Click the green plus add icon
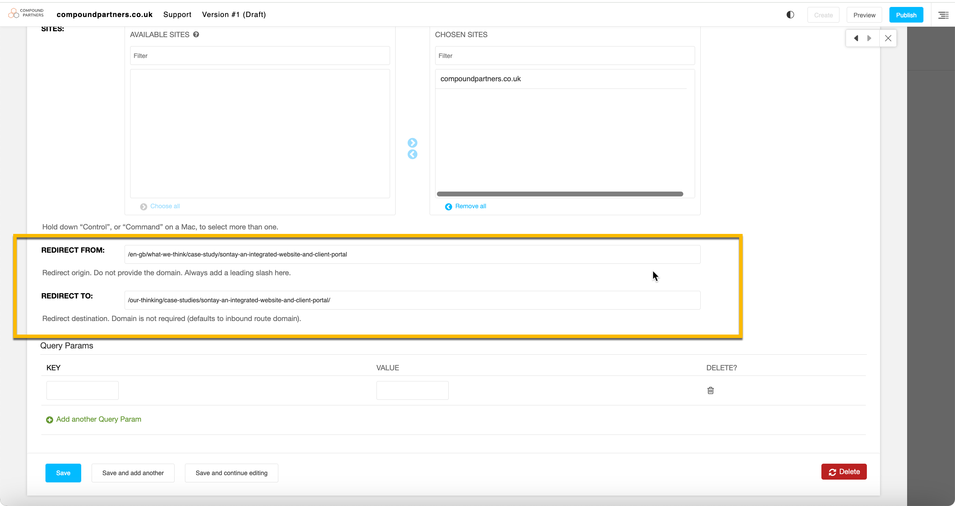Image resolution: width=955 pixels, height=506 pixels. pyautogui.click(x=49, y=420)
